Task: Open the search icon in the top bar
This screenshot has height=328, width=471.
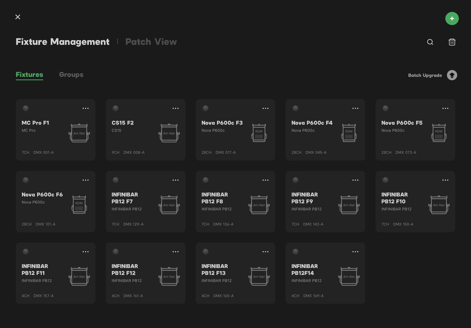Action: pos(430,42)
